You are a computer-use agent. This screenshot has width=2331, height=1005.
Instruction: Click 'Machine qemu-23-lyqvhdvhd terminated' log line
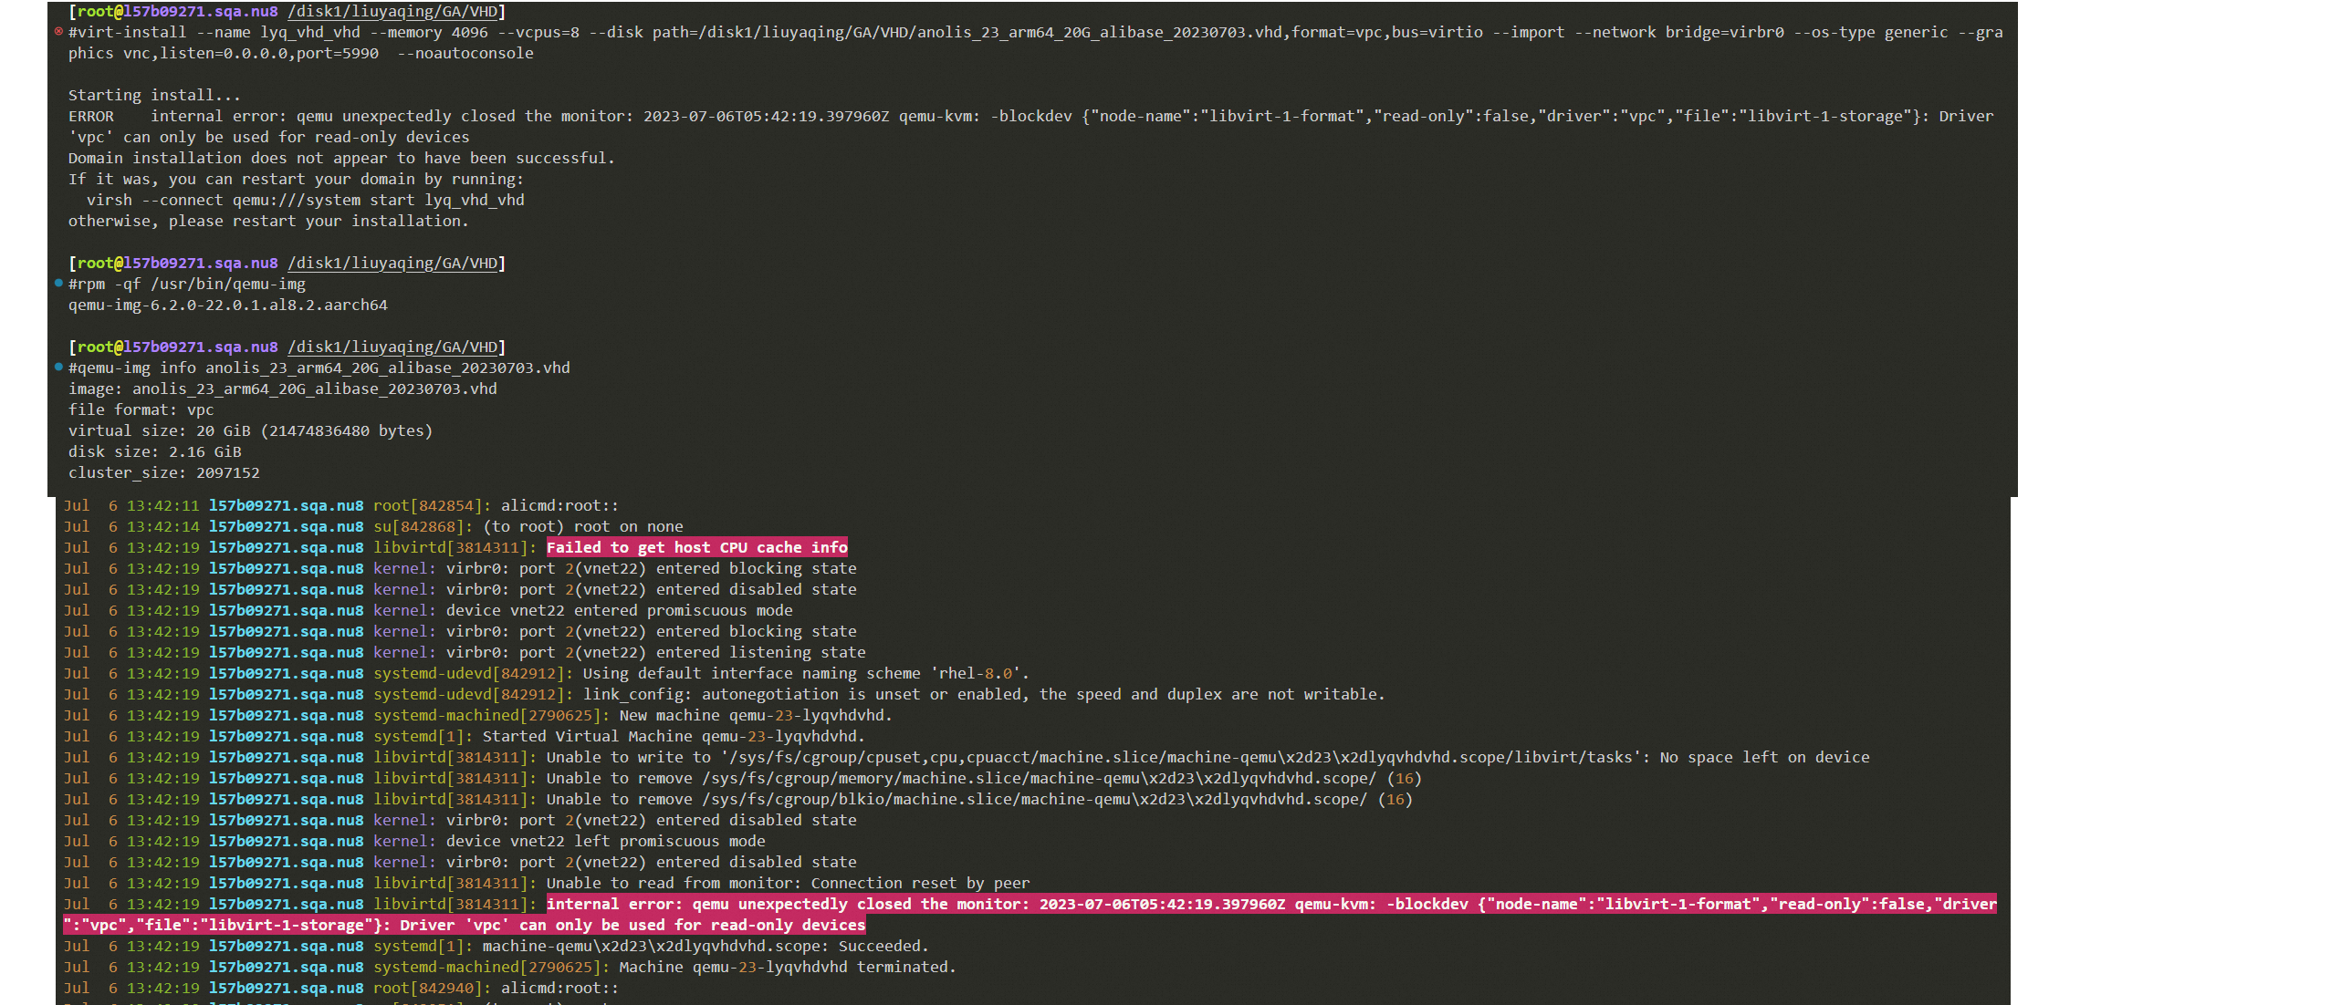point(787,967)
